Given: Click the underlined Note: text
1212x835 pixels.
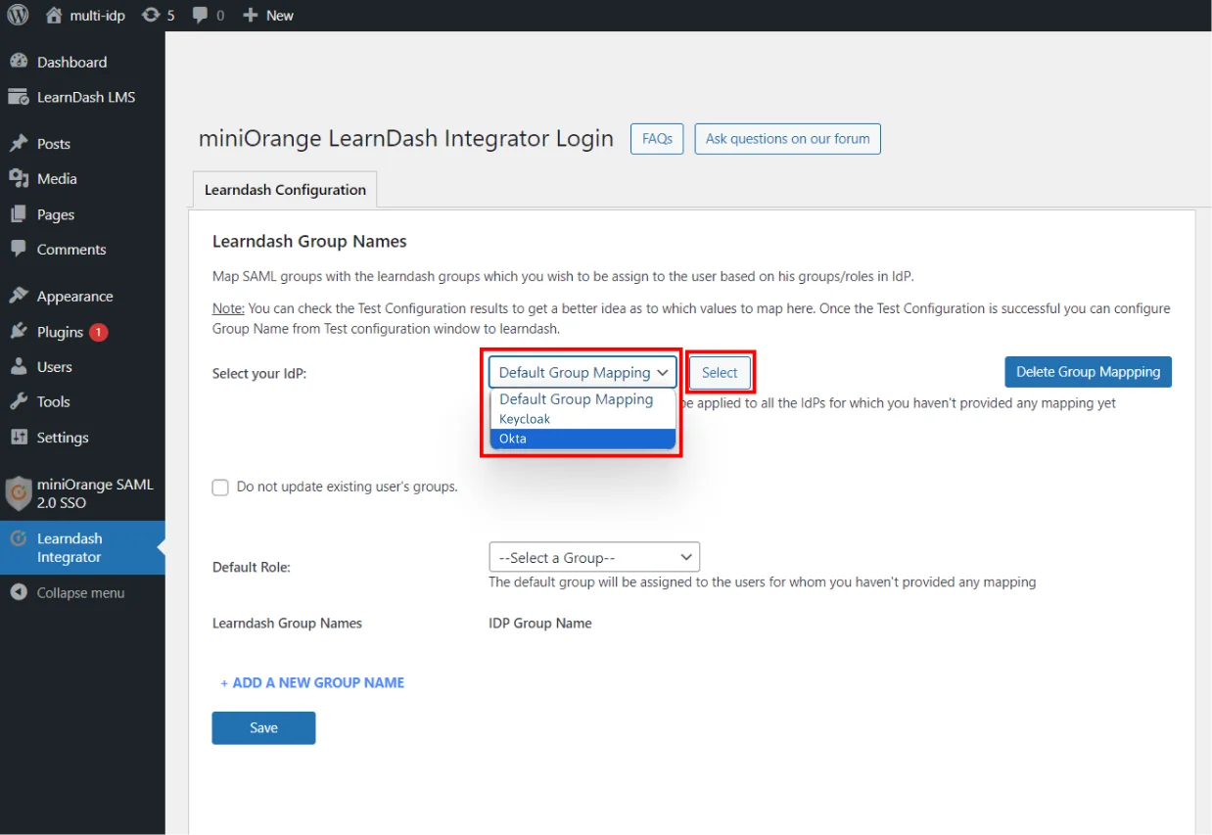Looking at the screenshot, I should pyautogui.click(x=228, y=308).
